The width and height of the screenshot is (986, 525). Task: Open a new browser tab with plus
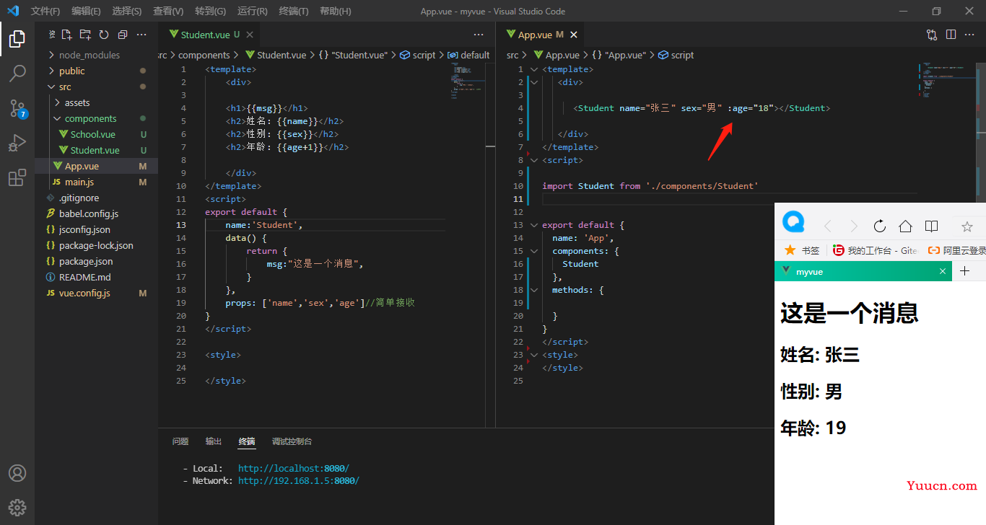pos(964,271)
